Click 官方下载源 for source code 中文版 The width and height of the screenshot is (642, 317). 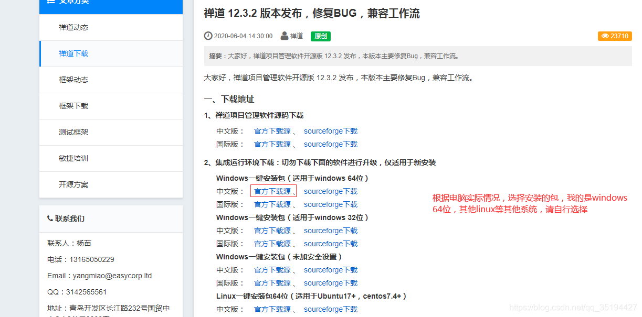click(272, 131)
